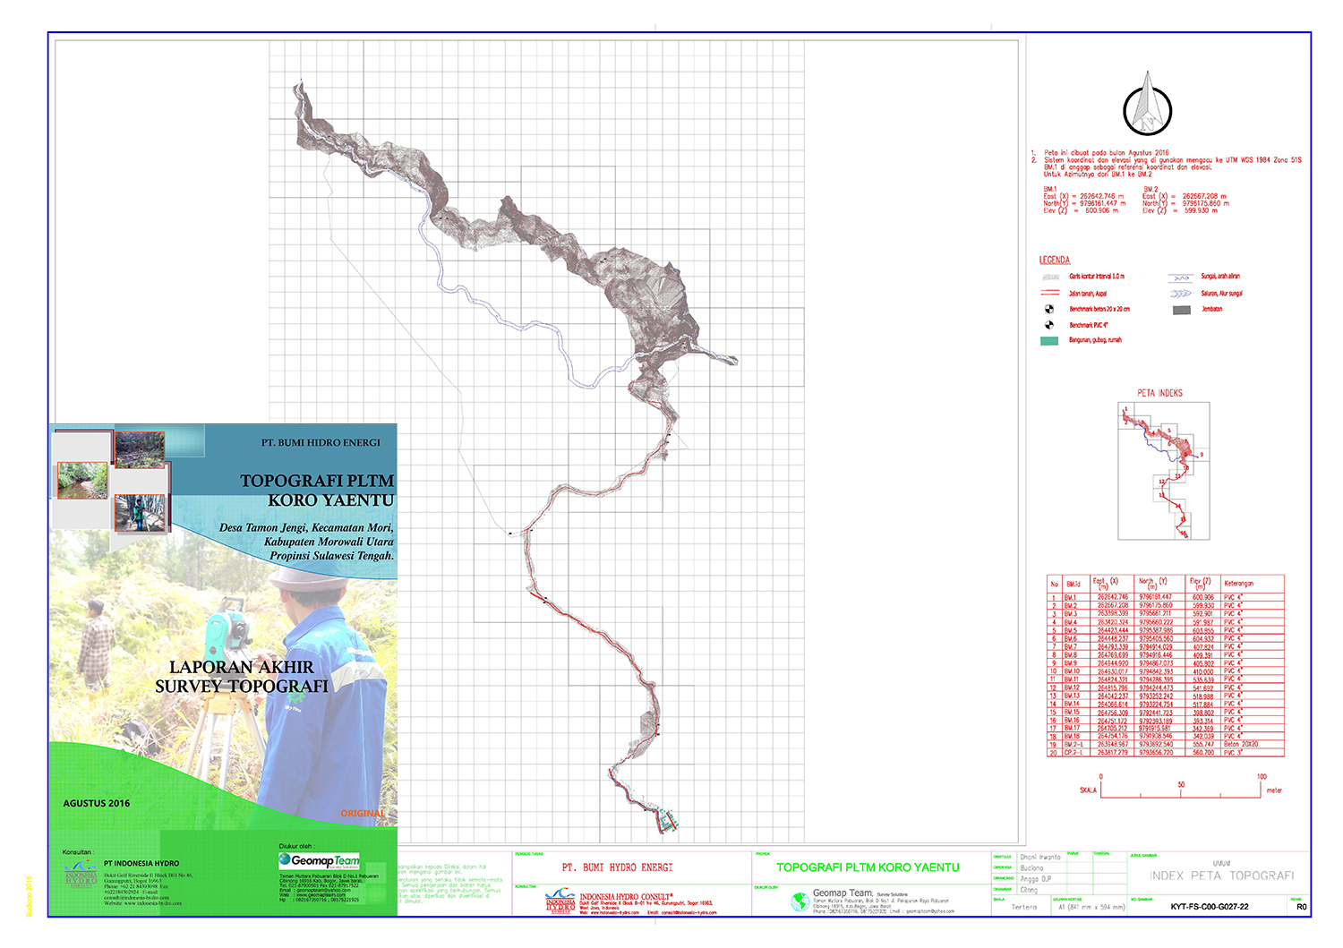The width and height of the screenshot is (1343, 948).
Task: Click the Geomap Team logo on the cover
Action: tap(320, 860)
